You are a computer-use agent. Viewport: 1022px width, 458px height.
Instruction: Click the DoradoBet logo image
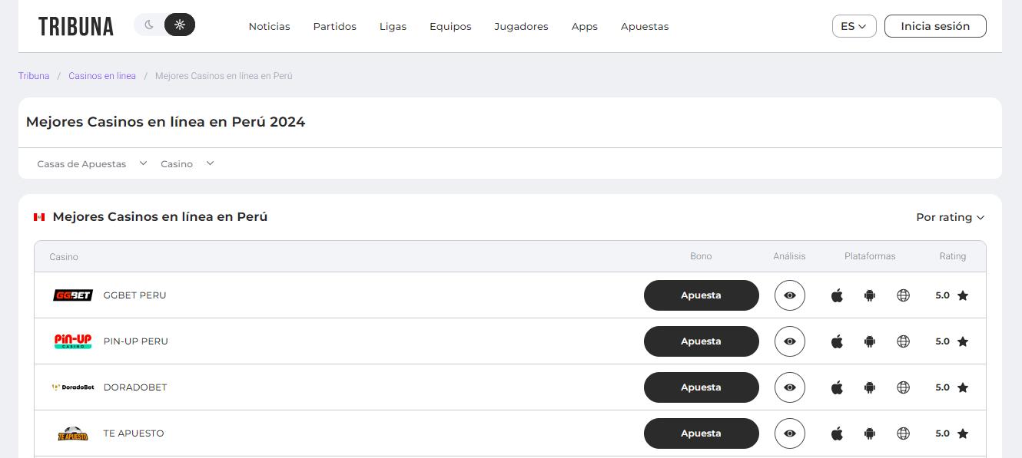73,387
